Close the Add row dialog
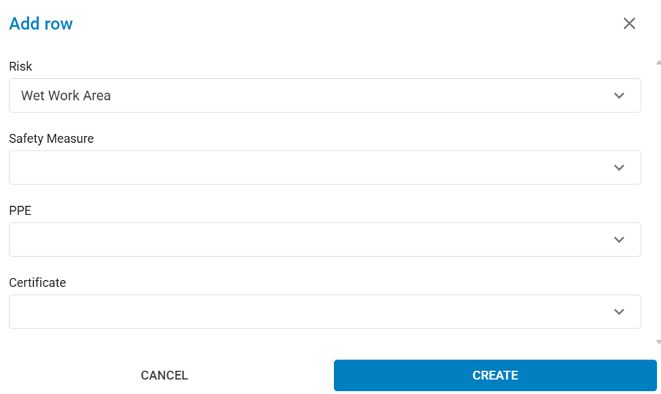 [x=629, y=23]
